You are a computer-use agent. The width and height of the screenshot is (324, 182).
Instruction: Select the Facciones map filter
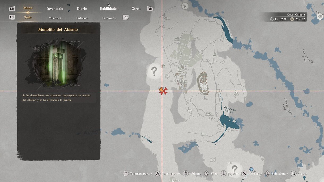coord(109,18)
